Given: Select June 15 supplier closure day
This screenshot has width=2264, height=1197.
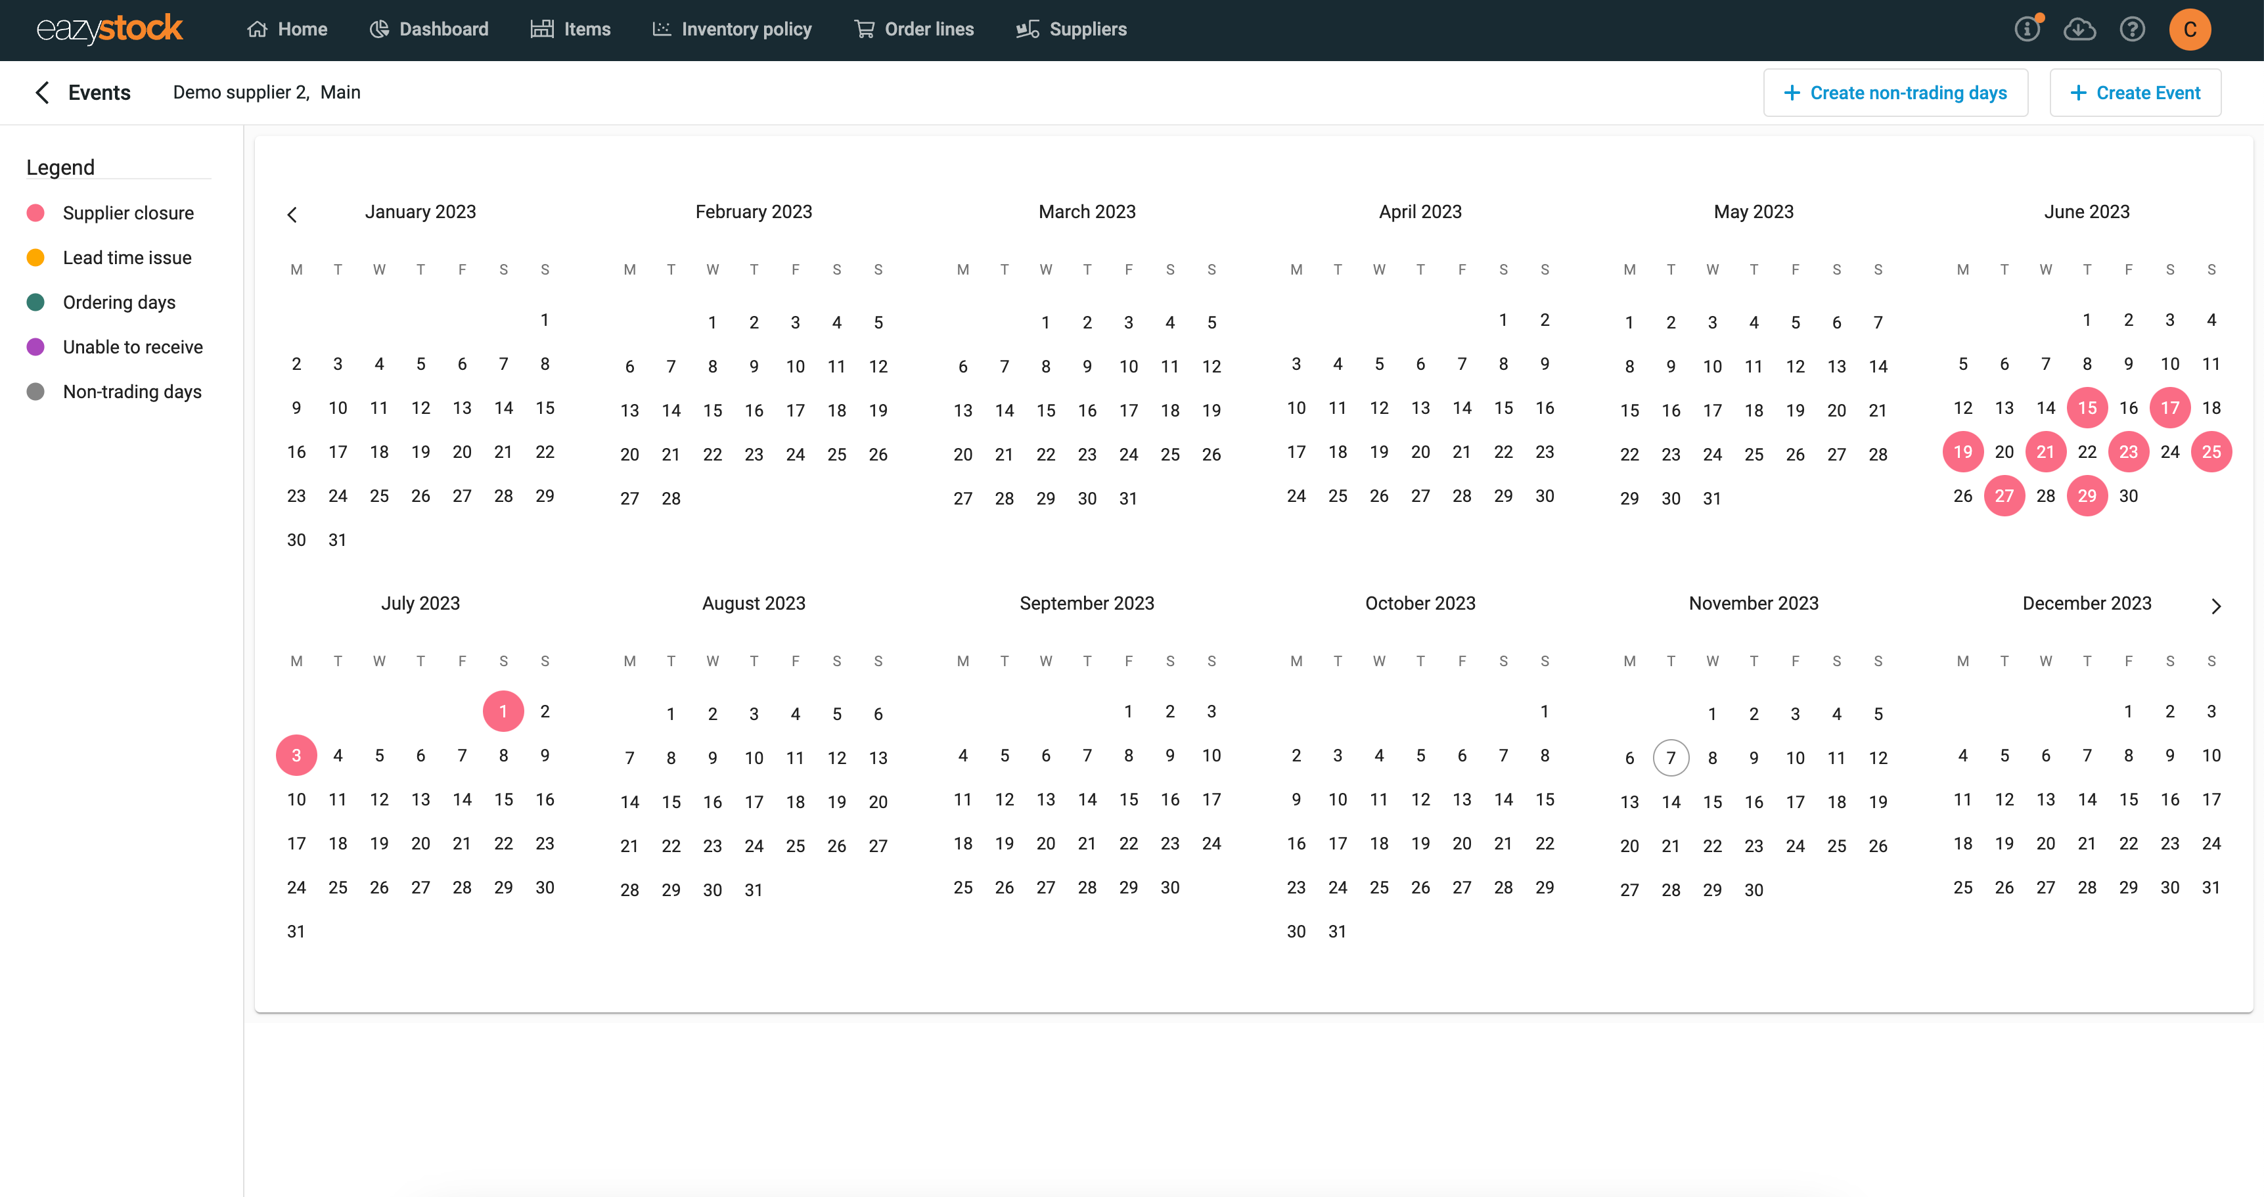Looking at the screenshot, I should (2087, 408).
